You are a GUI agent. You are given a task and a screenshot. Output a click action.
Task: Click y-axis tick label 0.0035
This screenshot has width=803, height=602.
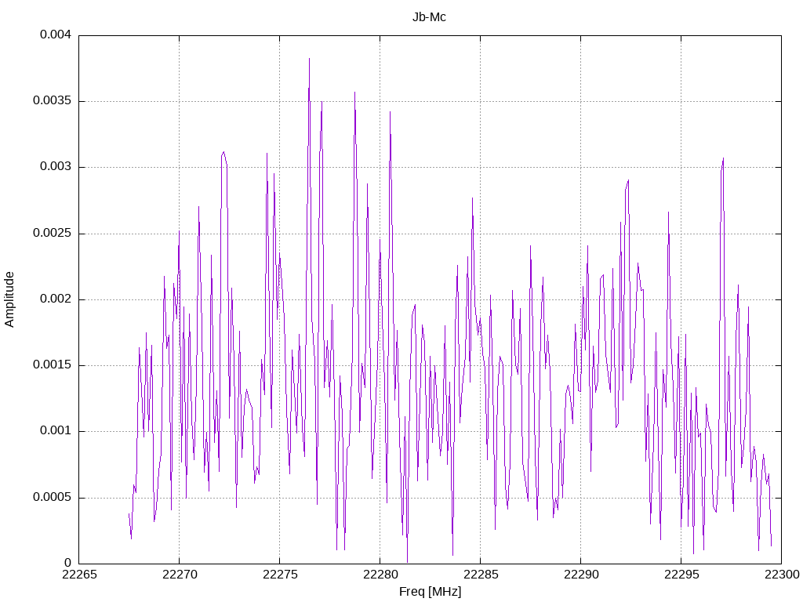tap(53, 101)
